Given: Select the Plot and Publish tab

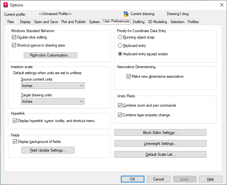Looking at the screenshot, I should coord(73,22).
